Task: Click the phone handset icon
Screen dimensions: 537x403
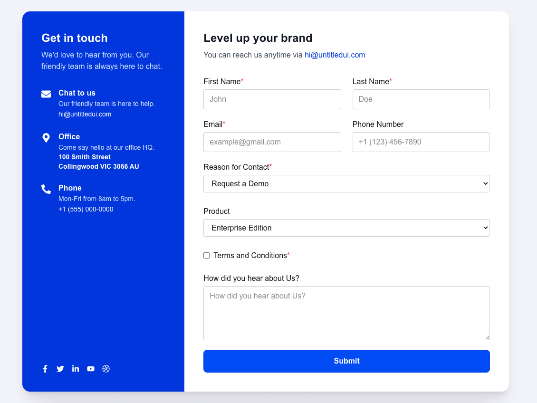Action: (46, 189)
